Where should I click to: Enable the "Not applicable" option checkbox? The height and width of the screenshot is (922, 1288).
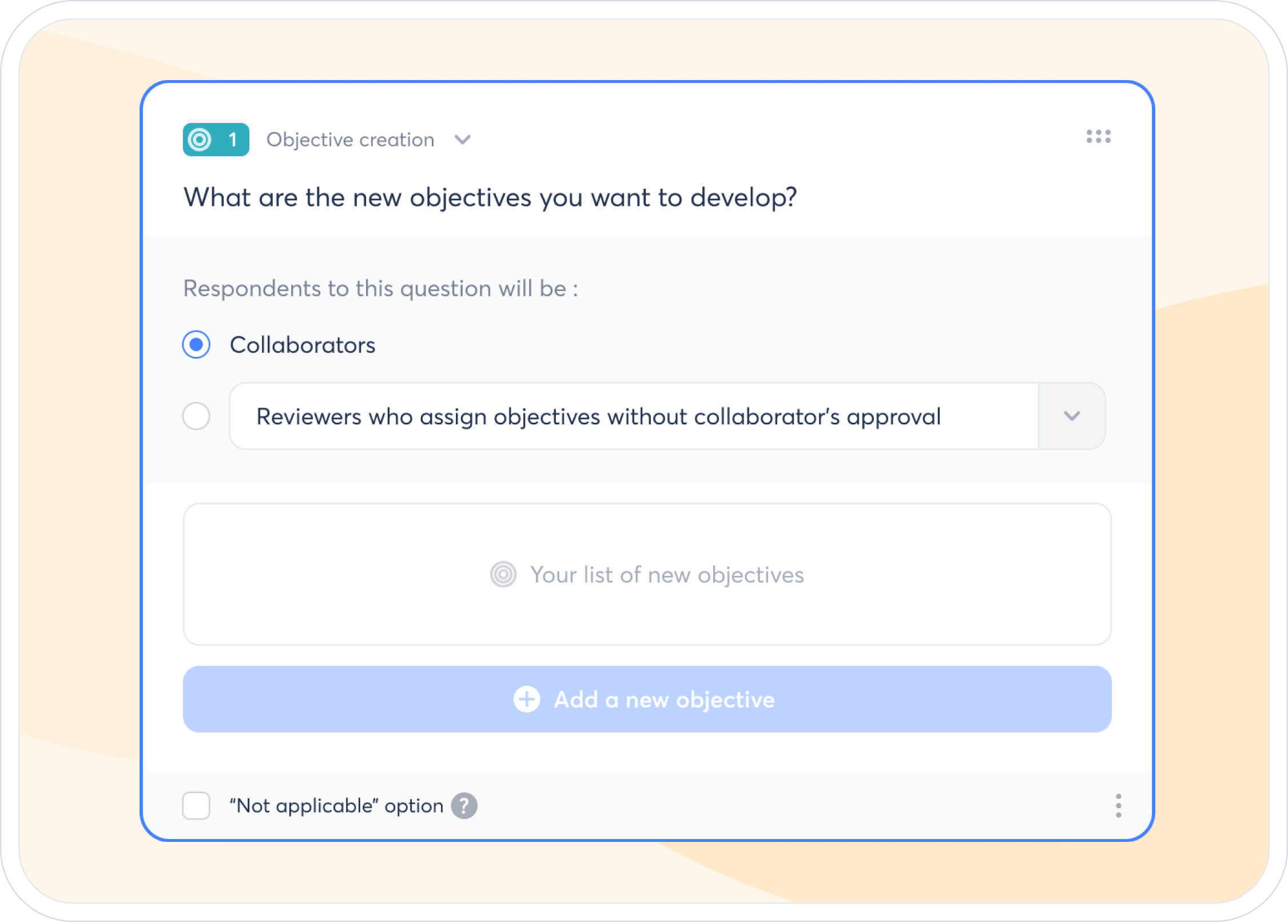tap(196, 805)
